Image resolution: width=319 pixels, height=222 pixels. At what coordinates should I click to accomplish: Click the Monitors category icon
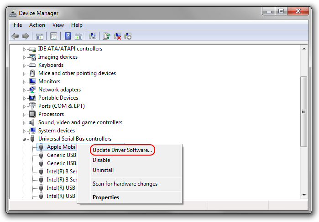(x=32, y=81)
